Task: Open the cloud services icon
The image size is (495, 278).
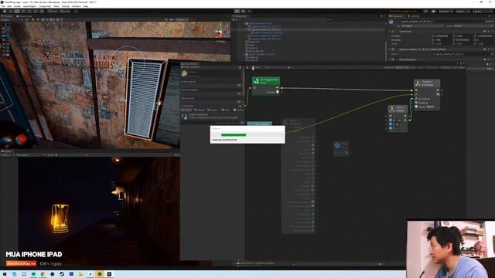Action: [x=433, y=12]
